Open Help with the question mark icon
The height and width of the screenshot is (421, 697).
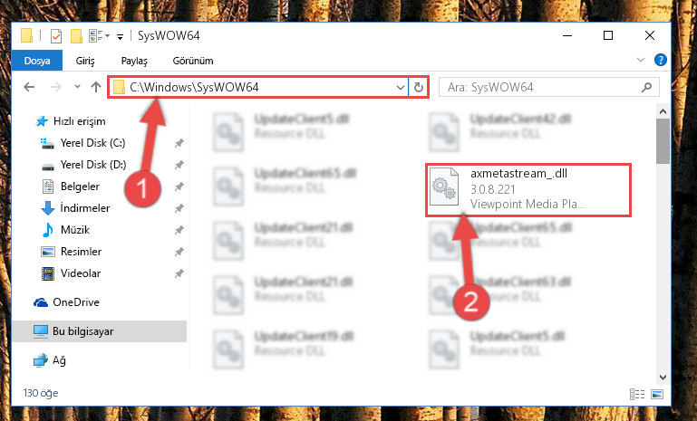tap(661, 60)
